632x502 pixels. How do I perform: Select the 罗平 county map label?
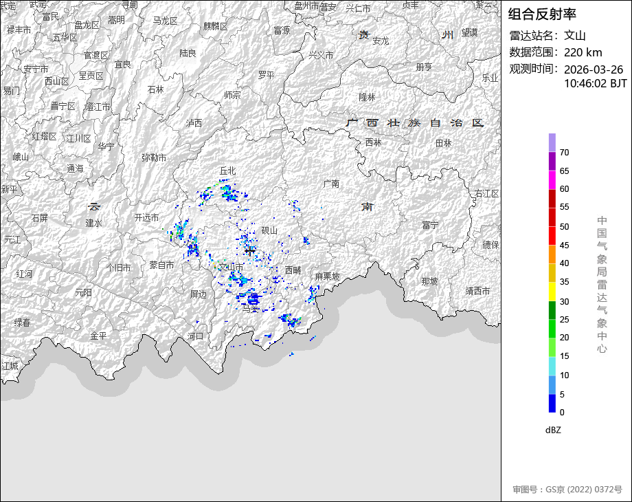click(x=266, y=74)
